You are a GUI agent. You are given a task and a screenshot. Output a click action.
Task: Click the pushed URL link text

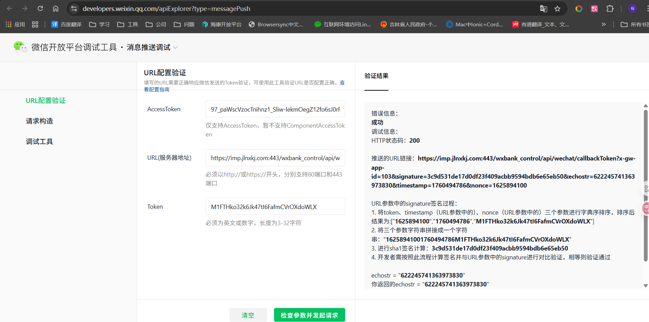[503, 172]
